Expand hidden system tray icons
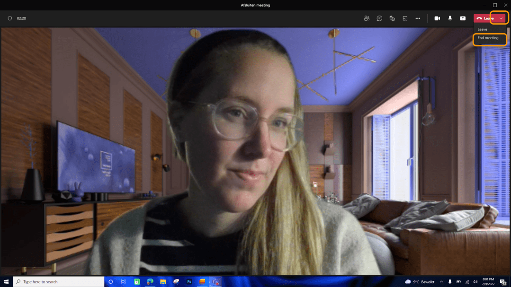Screen dimensions: 511x287 click(441, 282)
